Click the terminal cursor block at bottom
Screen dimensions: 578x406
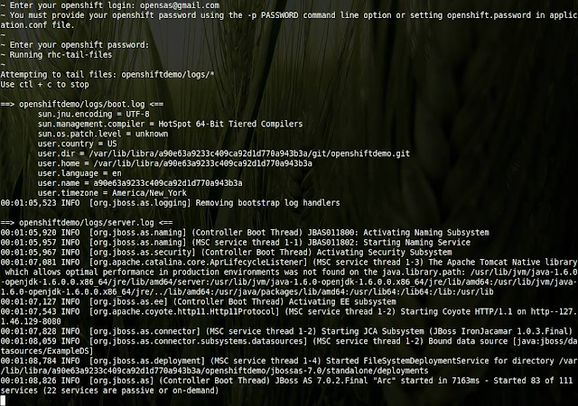pyautogui.click(x=3, y=401)
